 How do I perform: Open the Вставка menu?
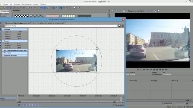[17, 4]
